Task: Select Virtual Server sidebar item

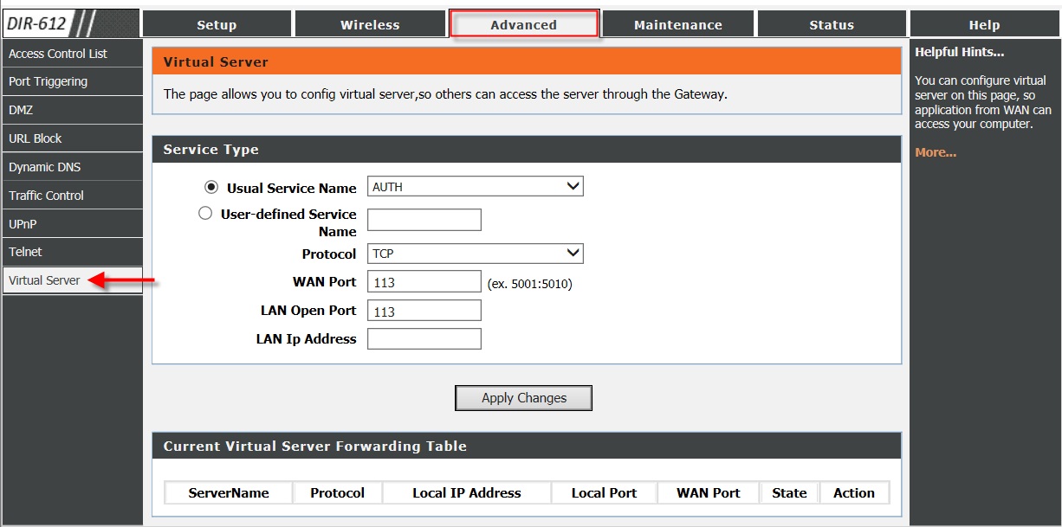Action: (x=72, y=280)
